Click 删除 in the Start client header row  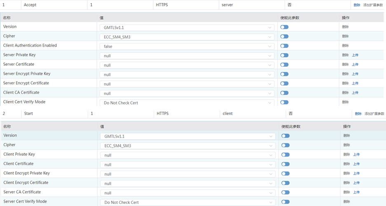tap(358, 114)
